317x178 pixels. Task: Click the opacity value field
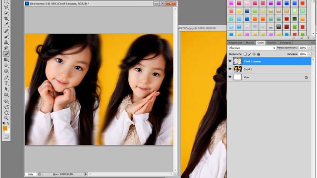(303, 48)
